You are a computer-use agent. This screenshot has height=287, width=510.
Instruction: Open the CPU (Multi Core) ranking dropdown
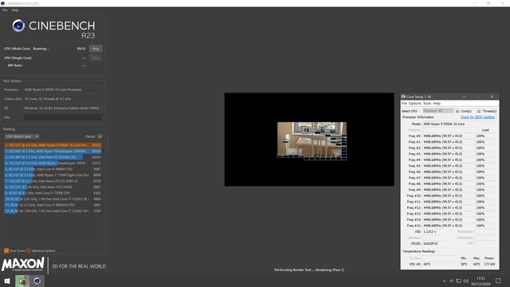pos(22,136)
